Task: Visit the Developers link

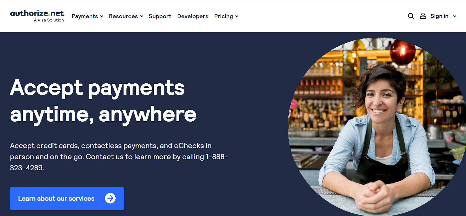Action: pyautogui.click(x=193, y=16)
